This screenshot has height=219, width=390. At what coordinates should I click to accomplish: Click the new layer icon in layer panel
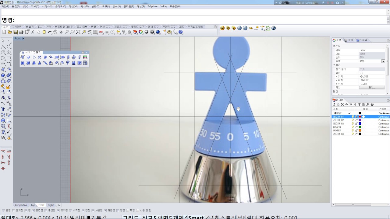point(334,104)
